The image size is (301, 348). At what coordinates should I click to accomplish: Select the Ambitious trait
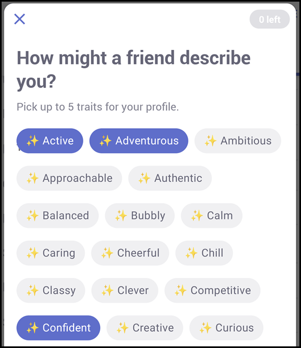pos(238,141)
